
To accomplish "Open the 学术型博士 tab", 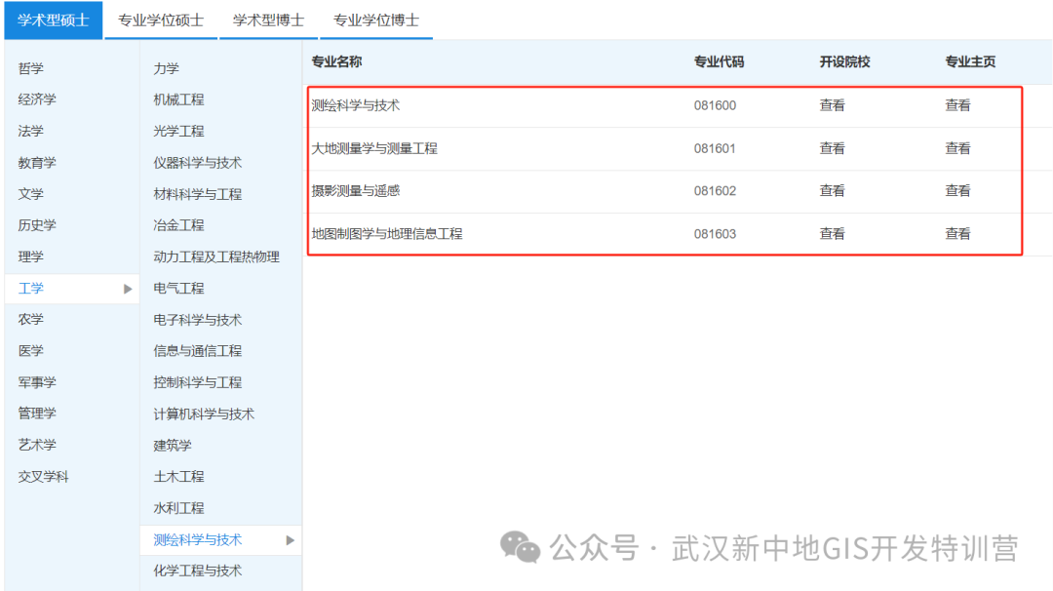I will (x=269, y=20).
